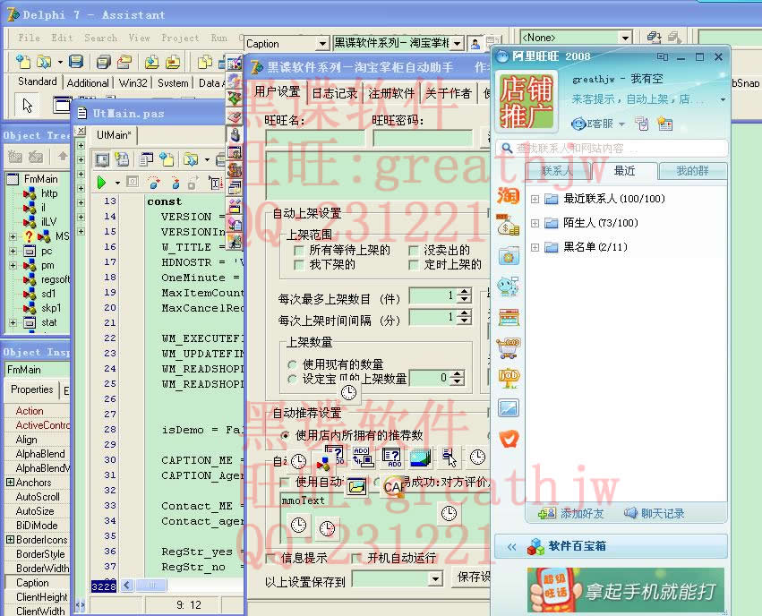Expand the 最近联系人 group
The height and width of the screenshot is (616, 762).
(535, 199)
